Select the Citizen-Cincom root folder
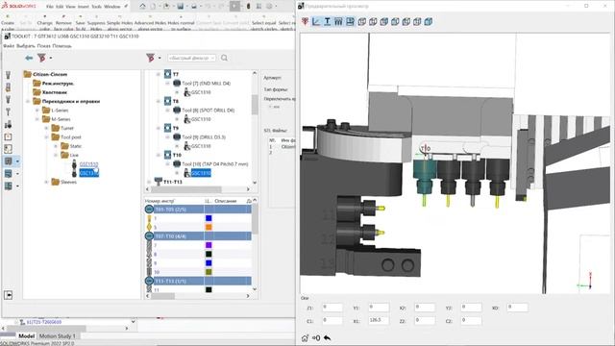Screen dimensions: 615x346 coord(50,74)
